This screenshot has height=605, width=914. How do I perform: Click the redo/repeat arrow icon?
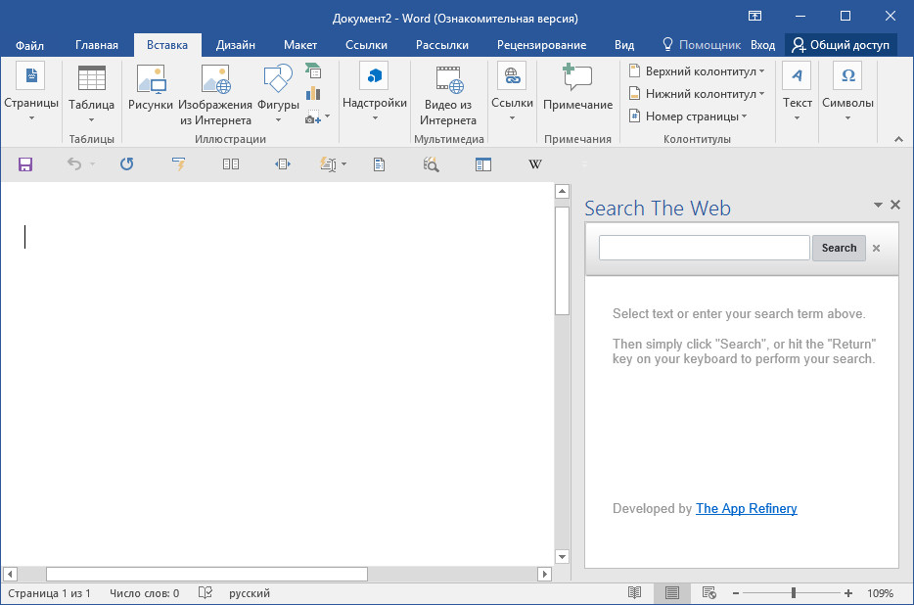click(126, 164)
